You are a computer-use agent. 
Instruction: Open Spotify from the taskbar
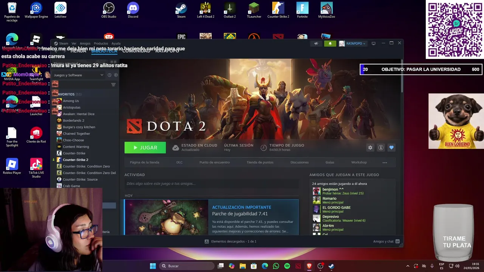287,266
